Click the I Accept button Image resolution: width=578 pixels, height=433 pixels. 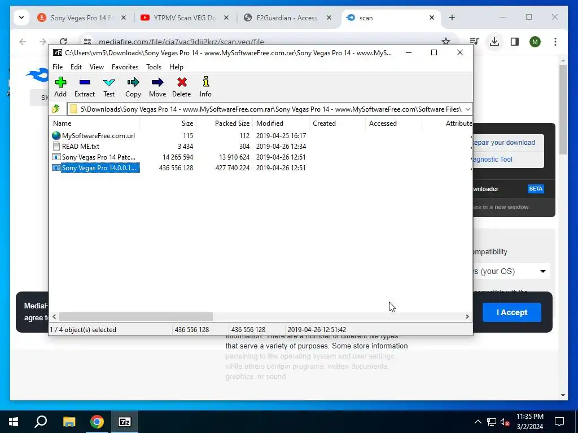pos(511,312)
